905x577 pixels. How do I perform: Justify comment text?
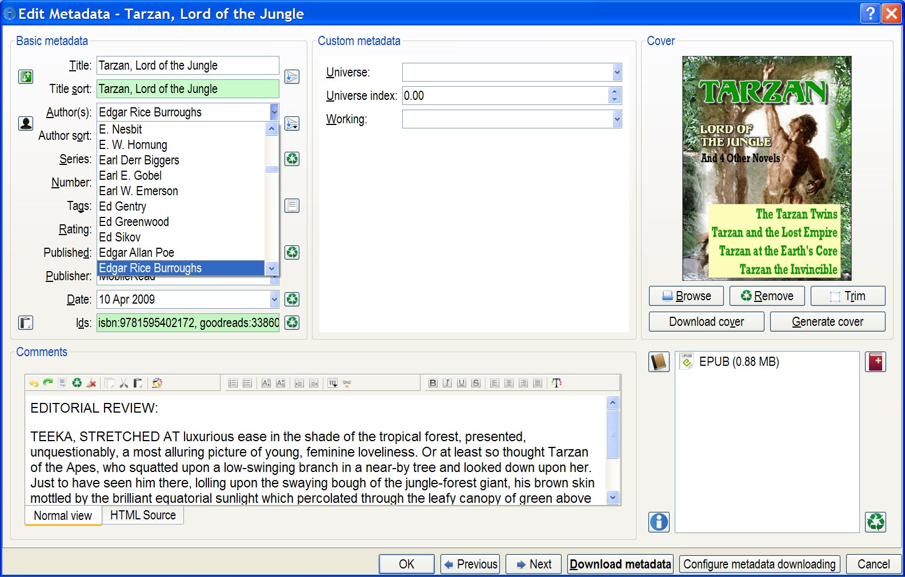click(x=538, y=383)
